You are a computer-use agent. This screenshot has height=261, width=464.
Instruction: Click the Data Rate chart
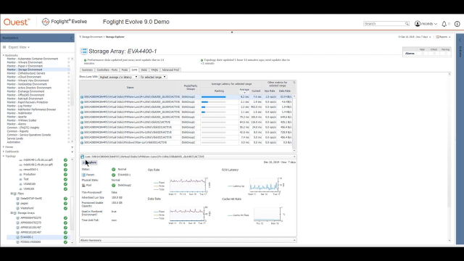(x=188, y=214)
